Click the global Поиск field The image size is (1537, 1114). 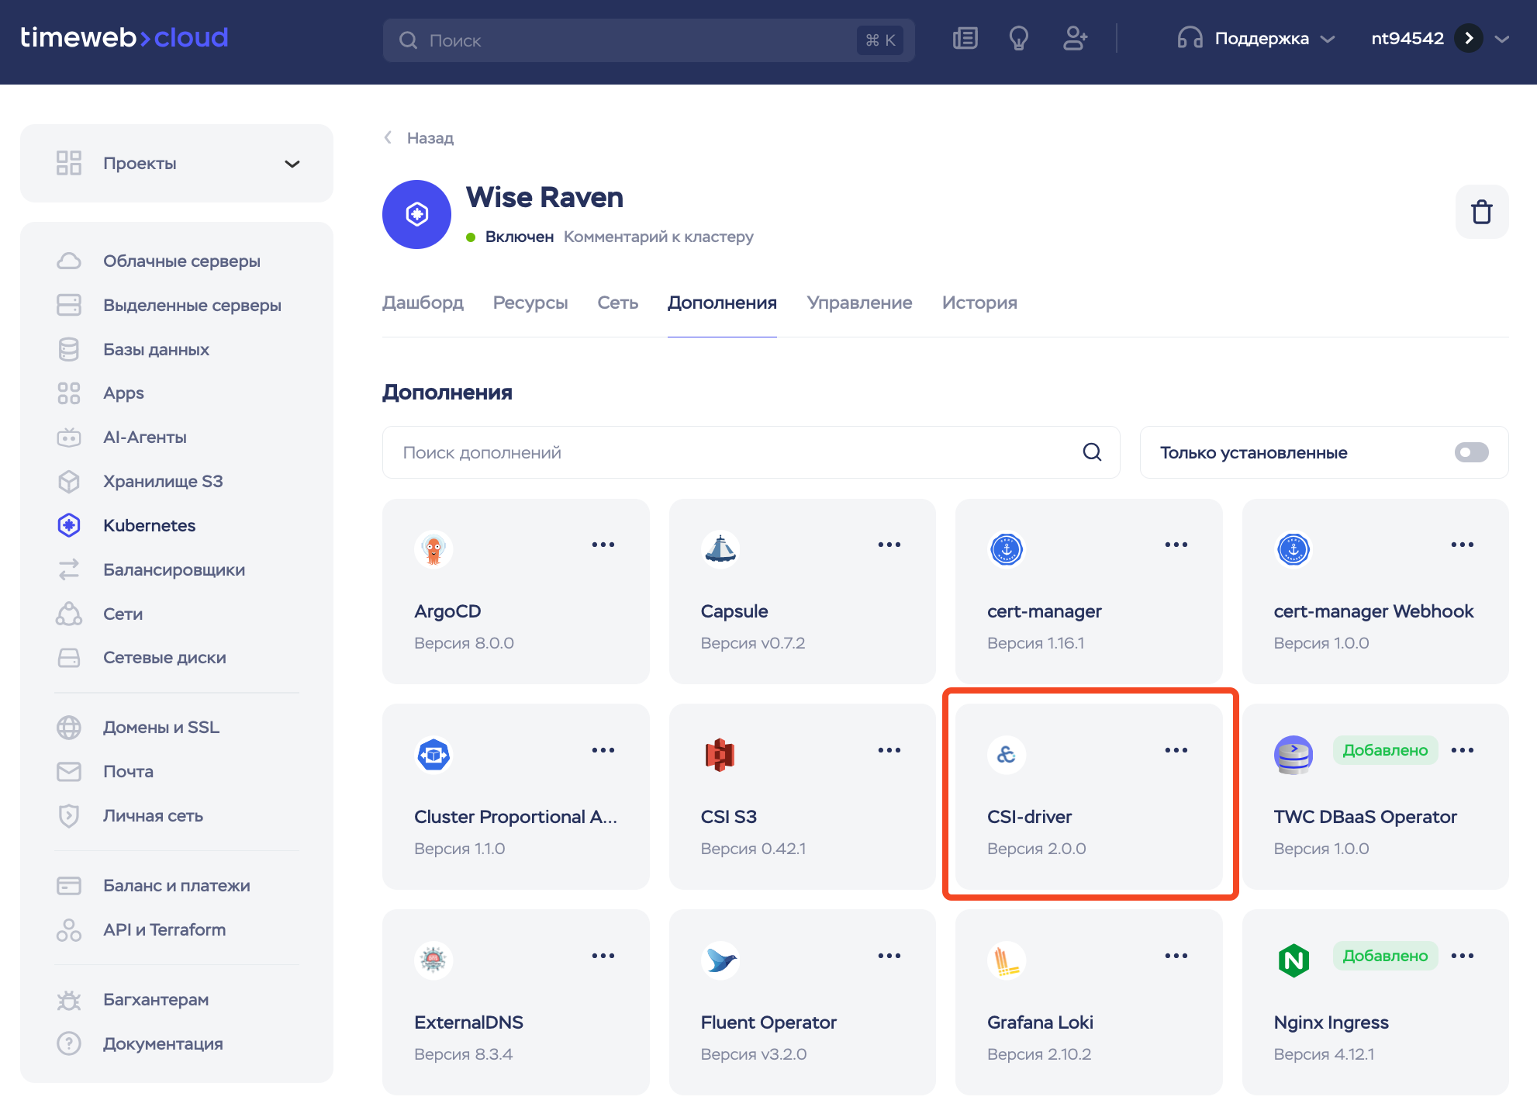coord(648,40)
